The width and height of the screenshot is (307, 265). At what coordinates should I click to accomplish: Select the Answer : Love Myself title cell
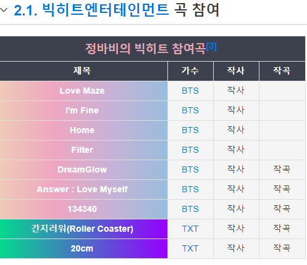(x=83, y=189)
